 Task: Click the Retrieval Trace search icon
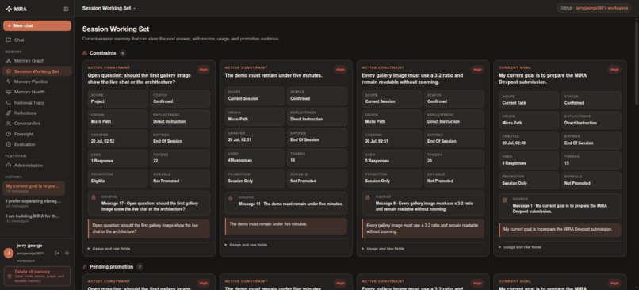[9, 103]
